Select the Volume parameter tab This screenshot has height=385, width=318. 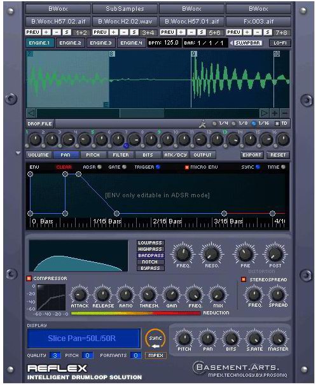click(39, 155)
